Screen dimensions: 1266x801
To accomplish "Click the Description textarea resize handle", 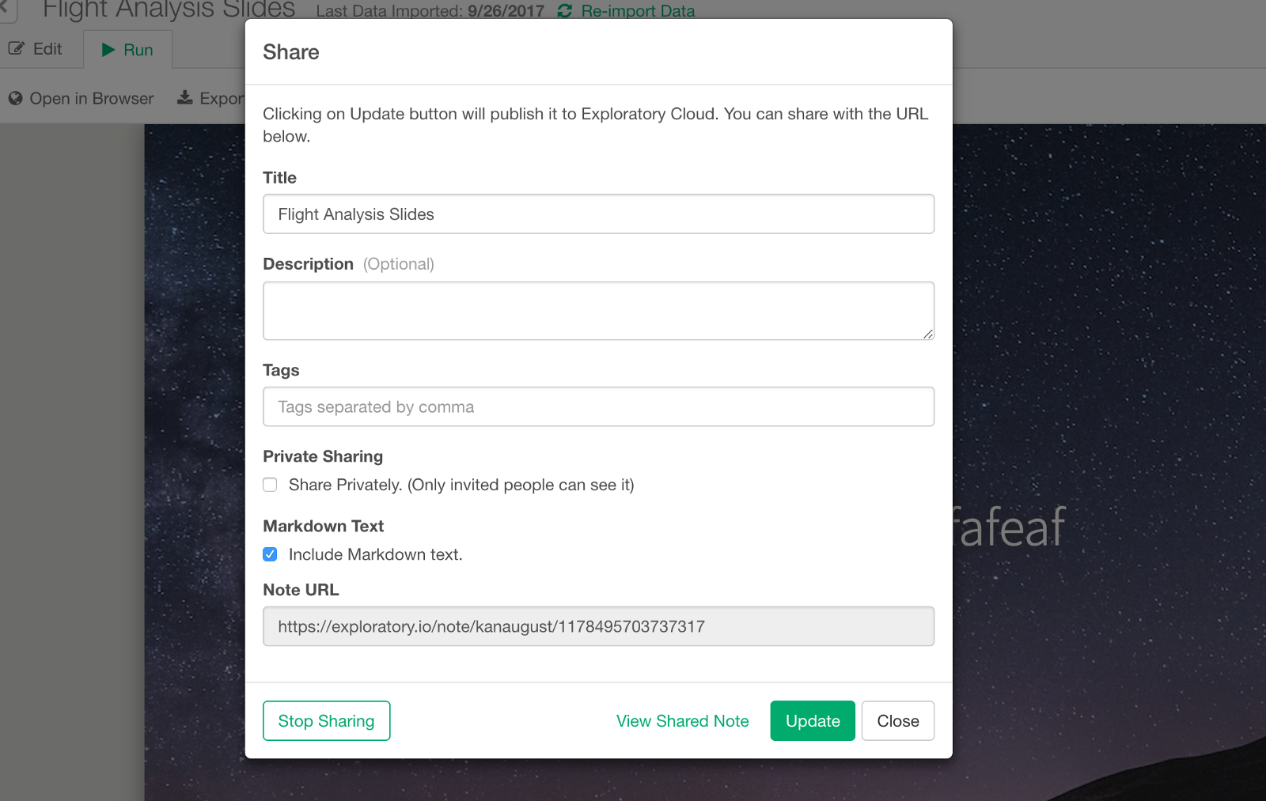I will pos(928,334).
